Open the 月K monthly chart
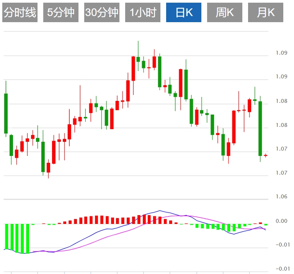The width and height of the screenshot is (294, 274). [x=265, y=13]
